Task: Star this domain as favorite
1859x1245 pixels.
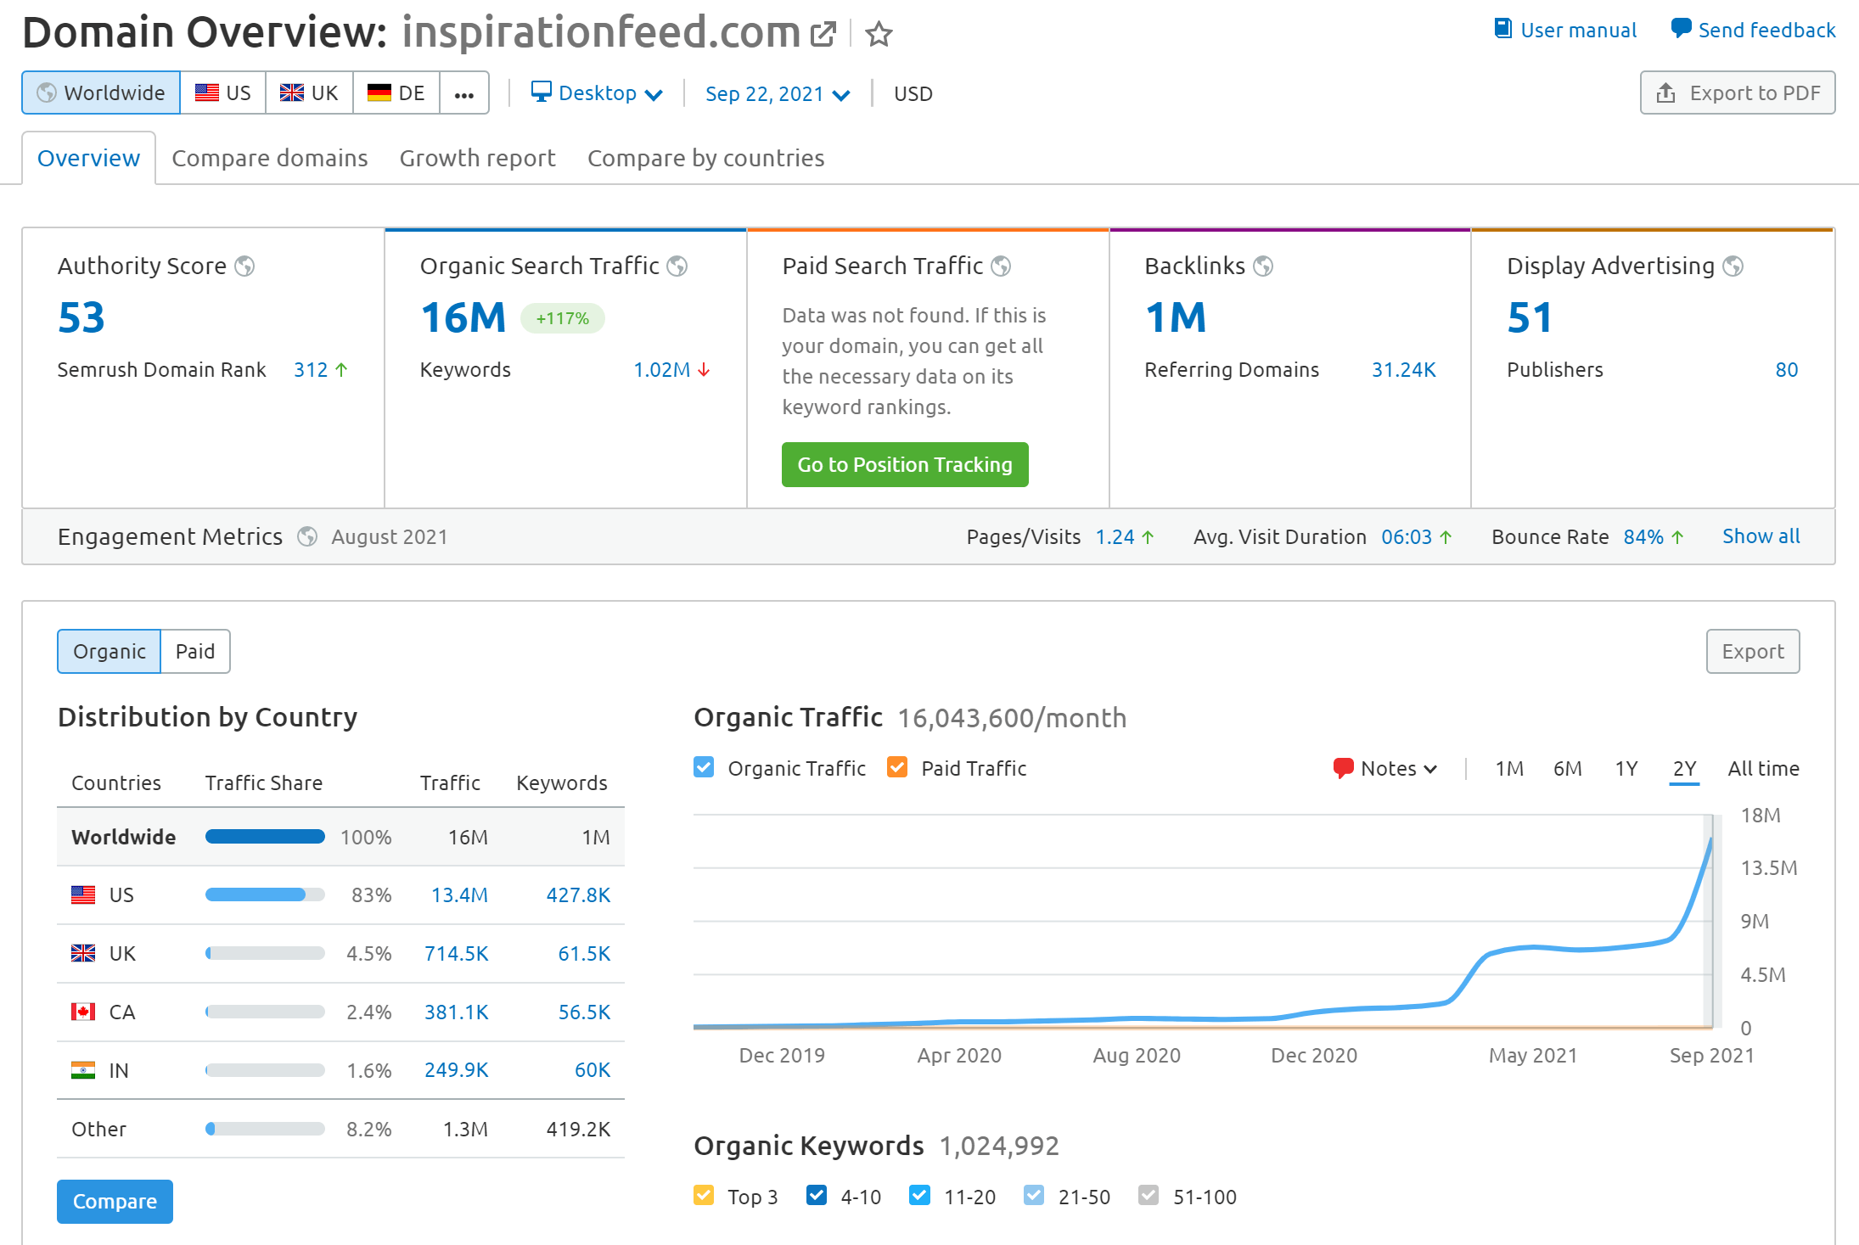Action: (879, 34)
